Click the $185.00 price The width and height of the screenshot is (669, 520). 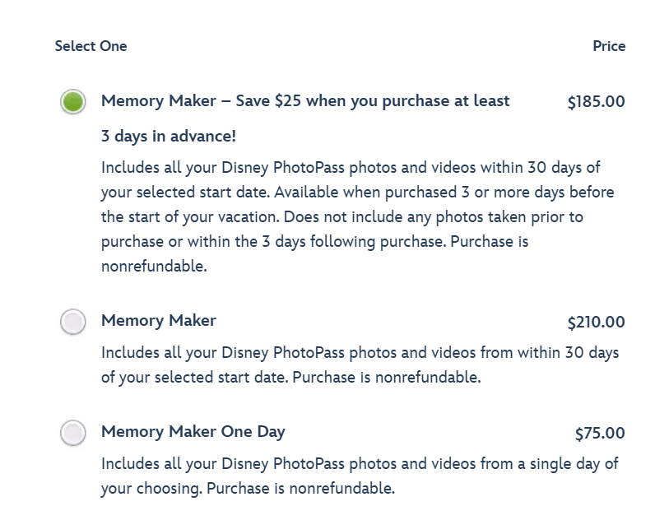[596, 102]
